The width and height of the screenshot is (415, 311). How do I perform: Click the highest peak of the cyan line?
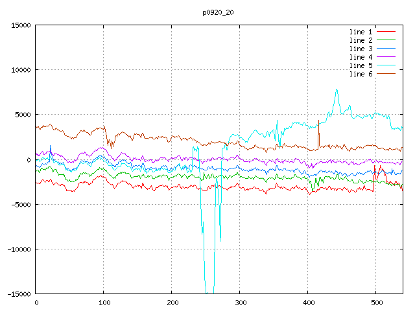click(337, 89)
